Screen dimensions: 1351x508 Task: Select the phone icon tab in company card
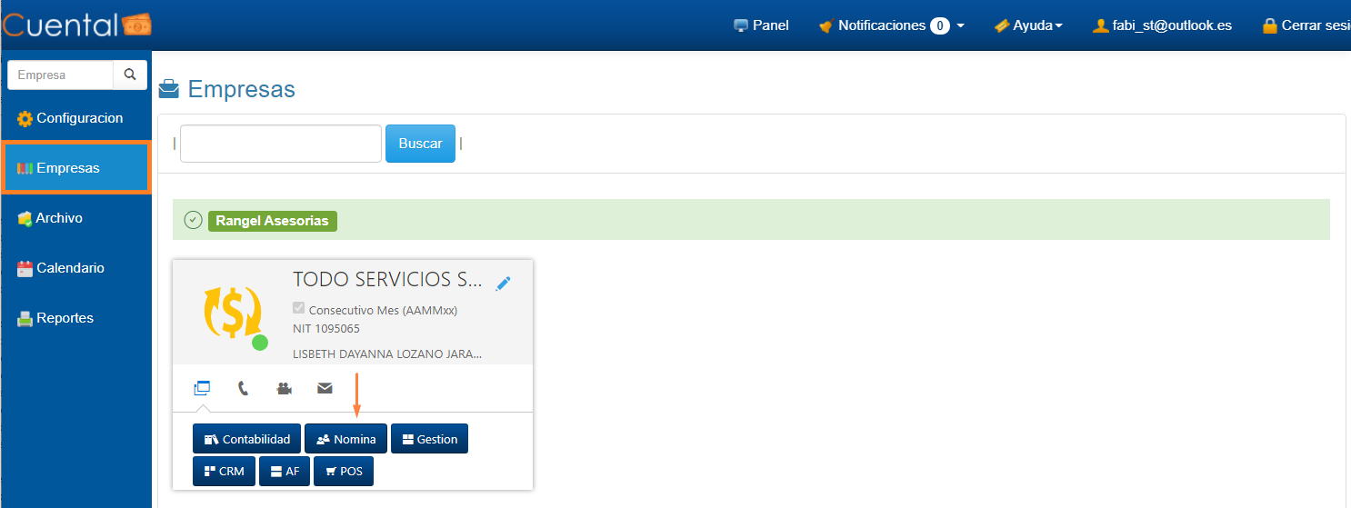coord(243,388)
